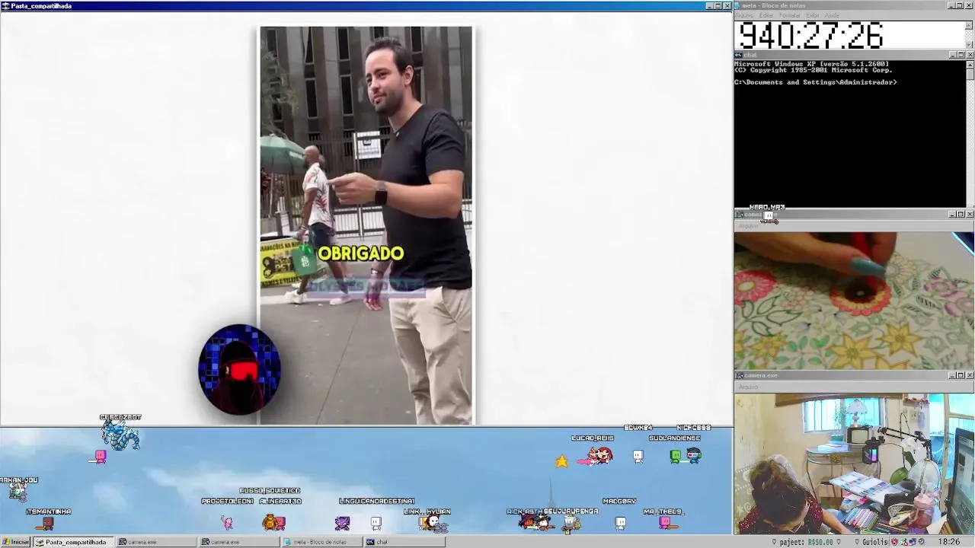Click the LINGUICANDADESTINA purple sprite
The width and height of the screenshot is (975, 548).
(342, 522)
